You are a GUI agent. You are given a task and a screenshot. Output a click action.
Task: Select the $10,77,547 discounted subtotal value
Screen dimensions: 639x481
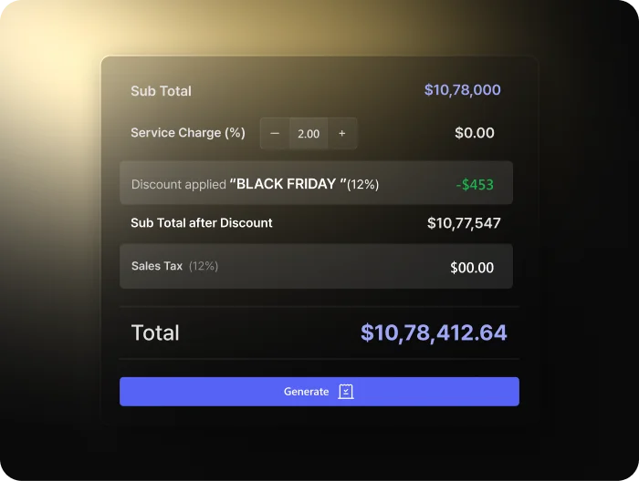click(464, 223)
